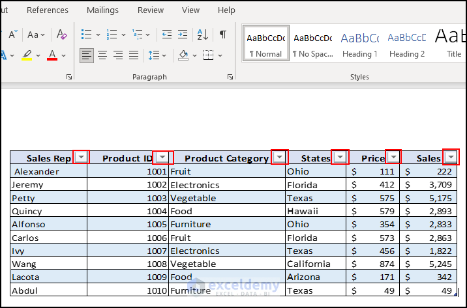This screenshot has width=467, height=308.
Task: Click the California state cell
Action: pyautogui.click(x=316, y=264)
